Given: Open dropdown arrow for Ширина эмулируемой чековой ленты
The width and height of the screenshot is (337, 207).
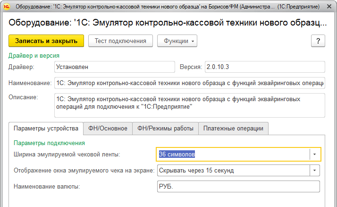Looking at the screenshot, I should click(315, 155).
